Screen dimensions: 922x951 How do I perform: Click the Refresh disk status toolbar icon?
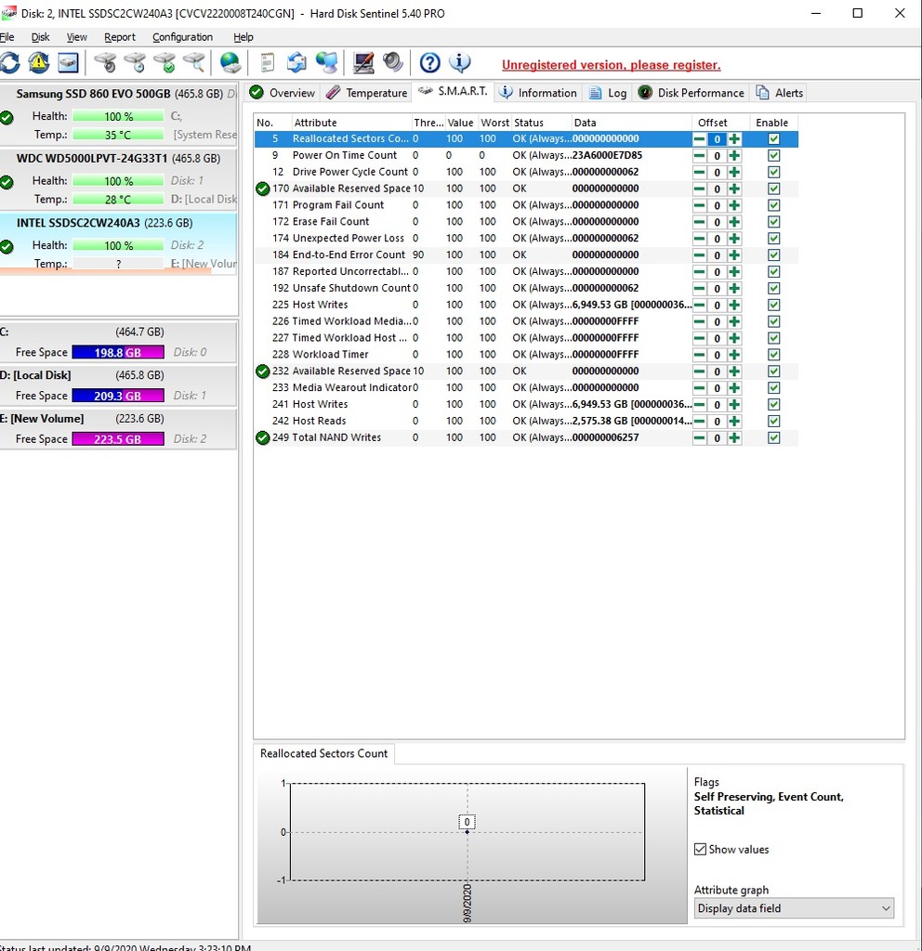click(x=9, y=62)
